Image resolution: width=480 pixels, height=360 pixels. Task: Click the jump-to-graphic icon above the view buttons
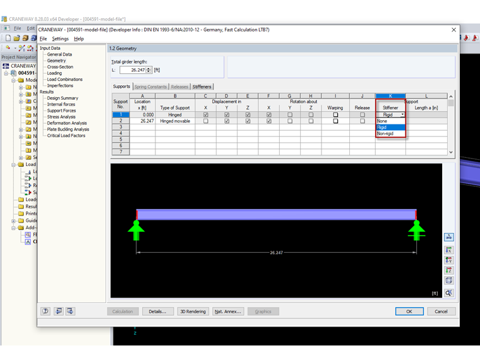click(x=449, y=237)
